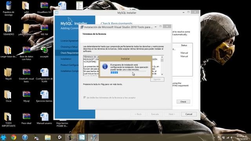Select the Installation step in sidebar
This screenshot has height=141, width=251.
click(66, 59)
